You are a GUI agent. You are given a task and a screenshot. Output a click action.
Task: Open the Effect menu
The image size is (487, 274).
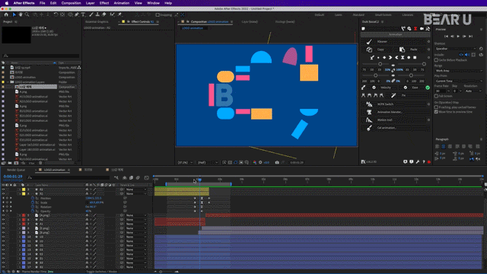tap(104, 3)
